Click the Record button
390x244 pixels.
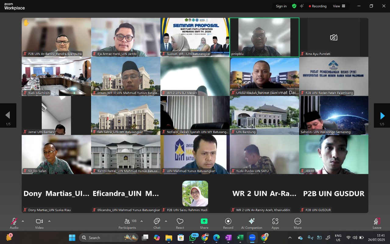(228, 223)
